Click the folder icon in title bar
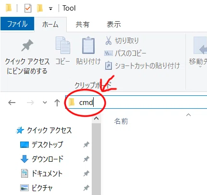The image size is (207, 195). click(x=9, y=8)
